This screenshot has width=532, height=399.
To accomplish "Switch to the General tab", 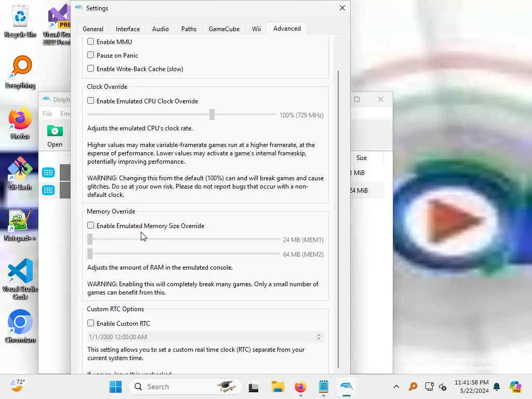I will coord(93,29).
